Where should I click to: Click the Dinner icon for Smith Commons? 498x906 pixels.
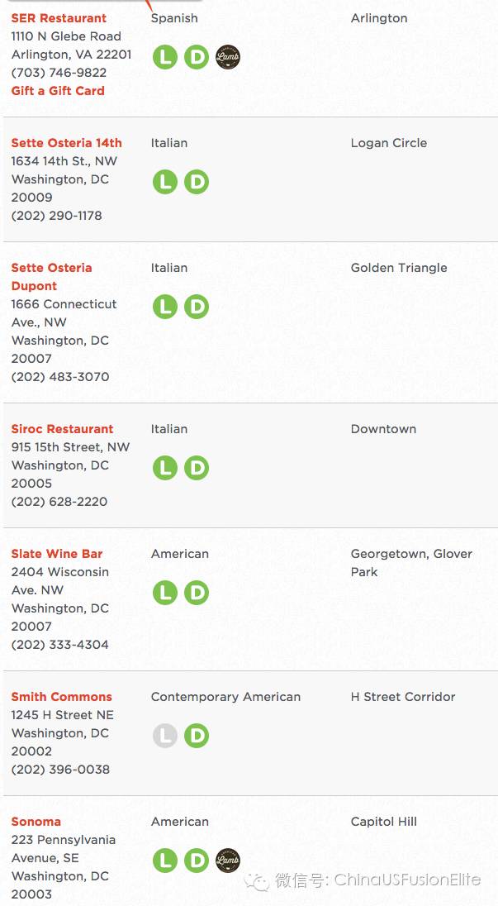tap(197, 736)
